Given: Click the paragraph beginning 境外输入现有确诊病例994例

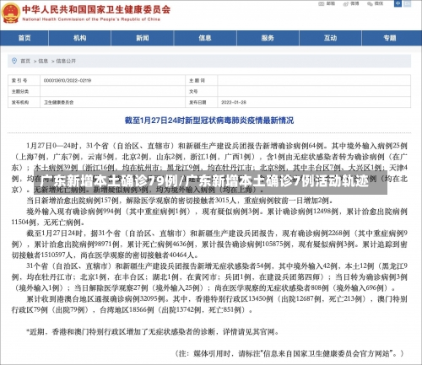Looking at the screenshot, I should [x=209, y=217].
